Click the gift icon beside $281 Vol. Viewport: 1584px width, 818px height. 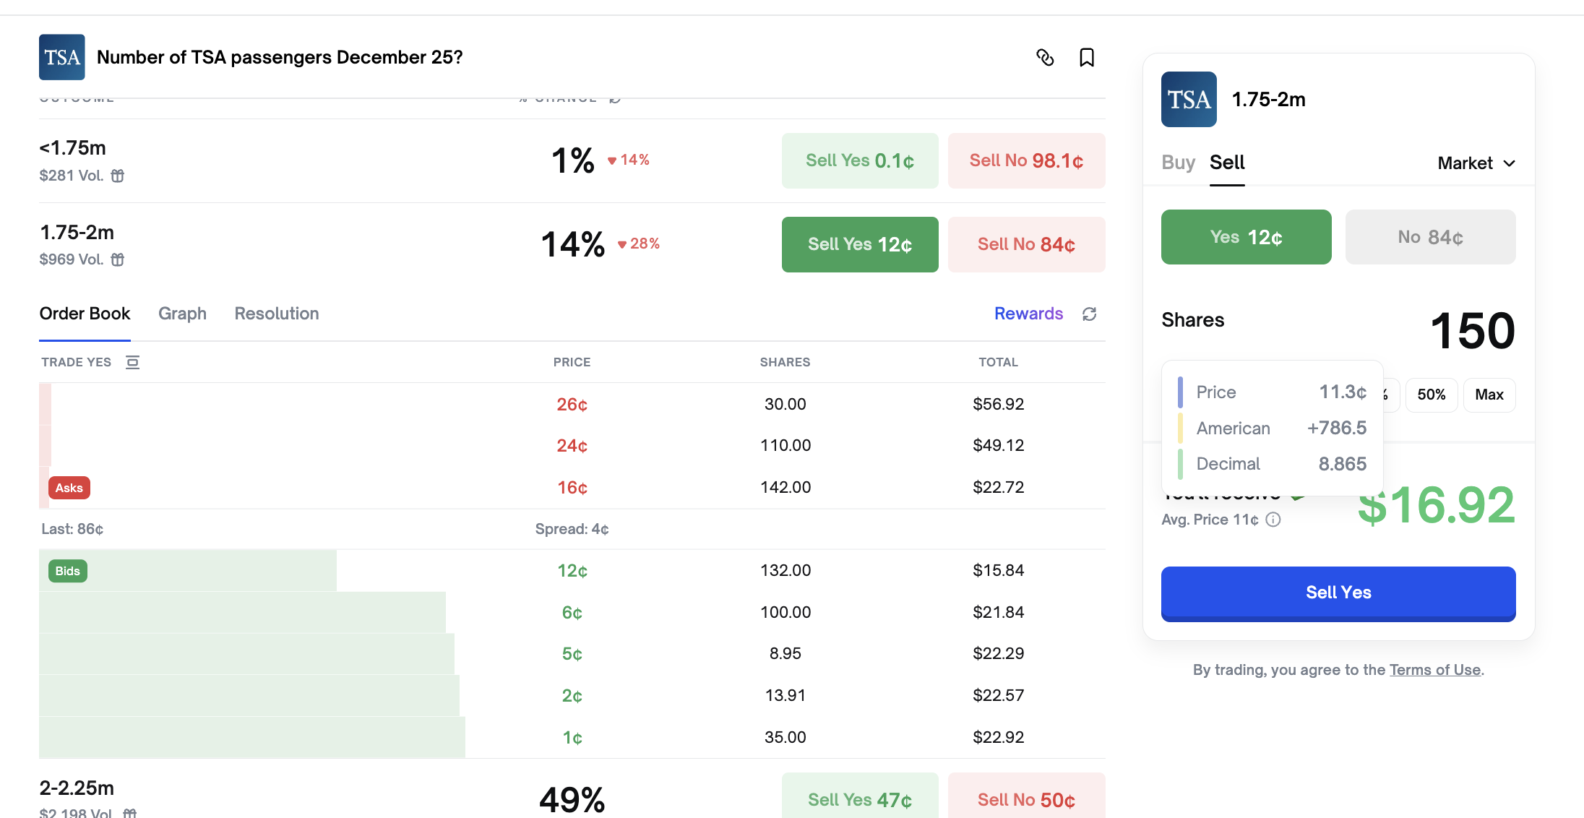pyautogui.click(x=118, y=176)
